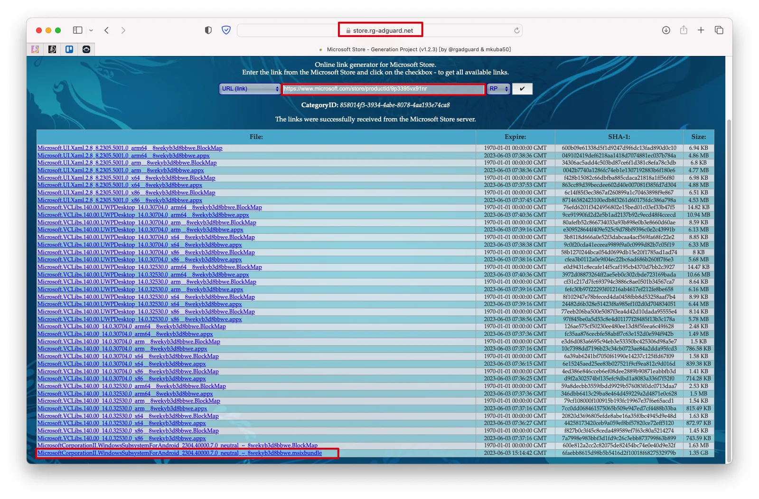Select the 1.35 GB size cell
Image resolution: width=759 pixels, height=499 pixels.
(699, 453)
